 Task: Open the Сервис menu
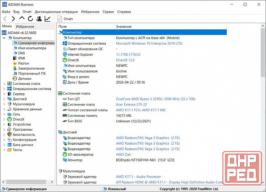coord(108,12)
